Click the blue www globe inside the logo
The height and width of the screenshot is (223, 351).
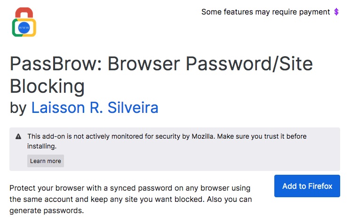[24, 28]
